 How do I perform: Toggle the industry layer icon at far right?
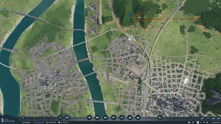(x=219, y=118)
